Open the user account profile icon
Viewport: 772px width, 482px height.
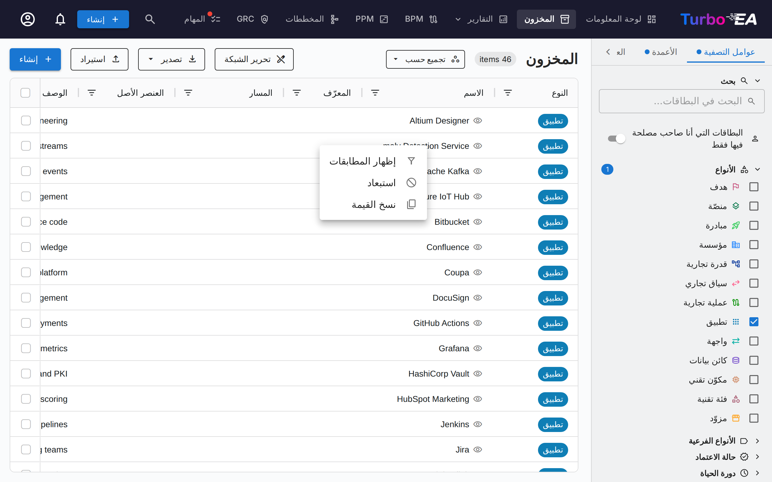pos(28,19)
